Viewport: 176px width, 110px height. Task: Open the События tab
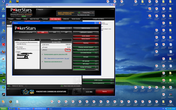point(66,19)
